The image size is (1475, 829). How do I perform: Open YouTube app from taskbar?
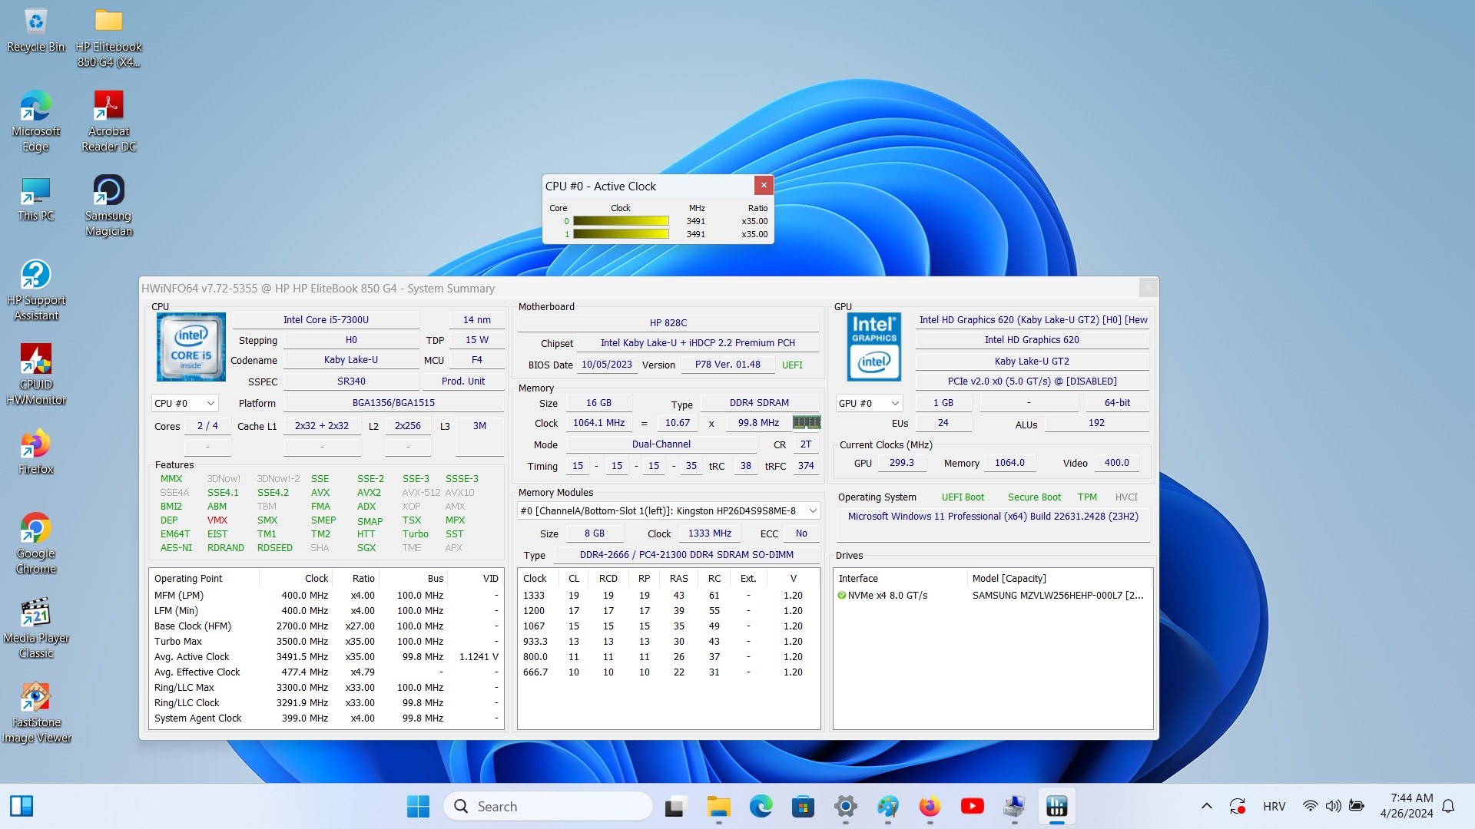(972, 806)
